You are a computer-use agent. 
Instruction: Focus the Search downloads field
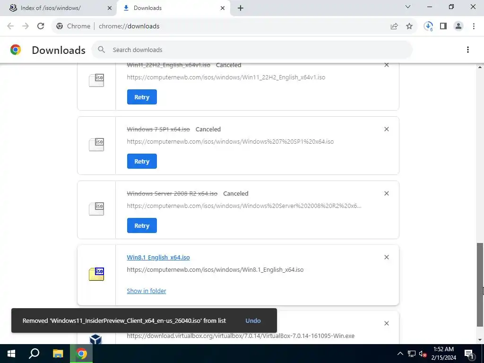[252, 50]
